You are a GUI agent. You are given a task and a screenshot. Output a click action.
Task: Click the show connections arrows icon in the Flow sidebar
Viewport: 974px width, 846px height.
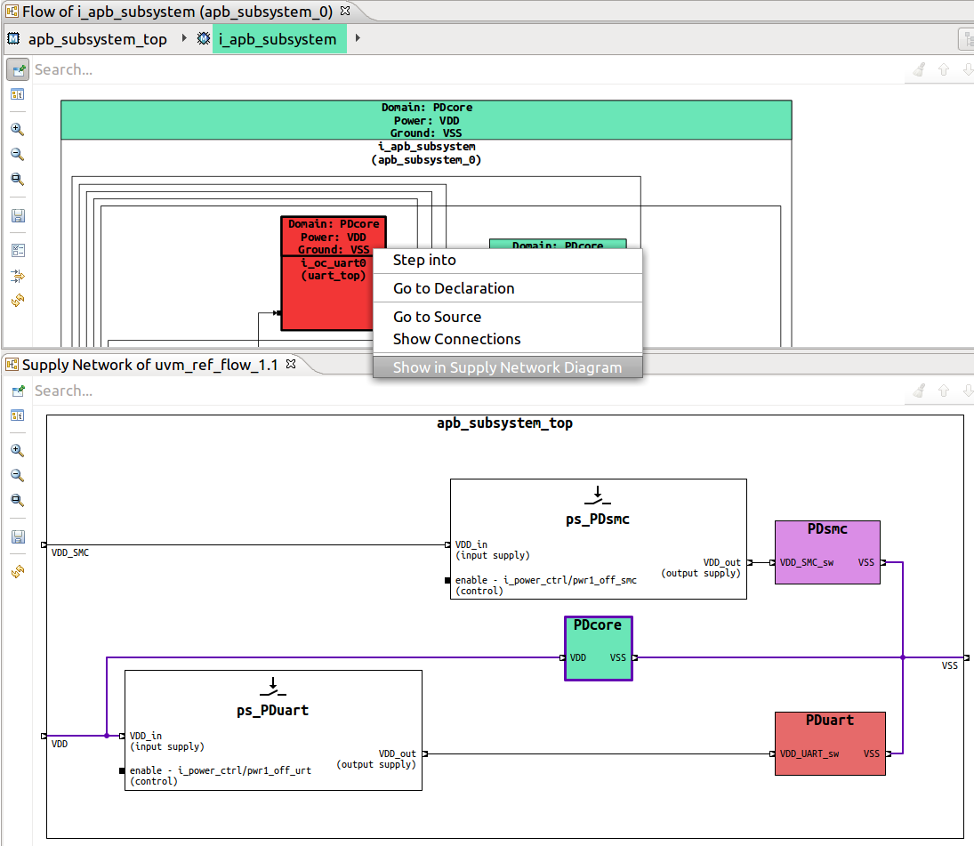[17, 275]
